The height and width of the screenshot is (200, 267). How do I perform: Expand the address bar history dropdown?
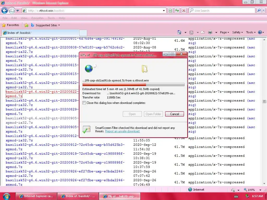coord(164,10)
